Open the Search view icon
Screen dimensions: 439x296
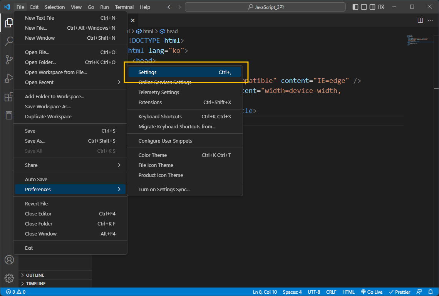tap(9, 41)
